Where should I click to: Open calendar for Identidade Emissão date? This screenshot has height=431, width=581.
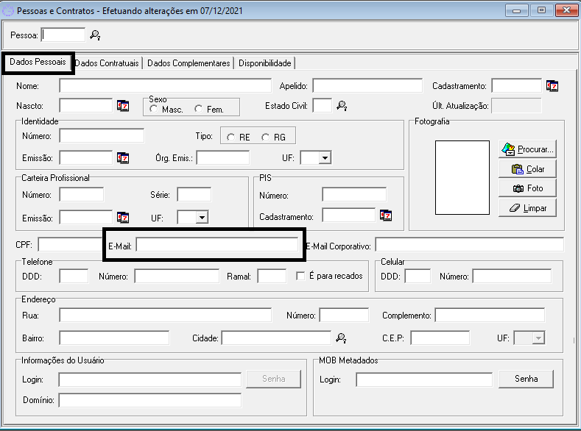pyautogui.click(x=123, y=157)
